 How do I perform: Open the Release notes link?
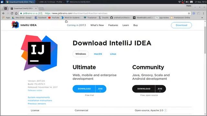pyautogui.click(x=35, y=90)
